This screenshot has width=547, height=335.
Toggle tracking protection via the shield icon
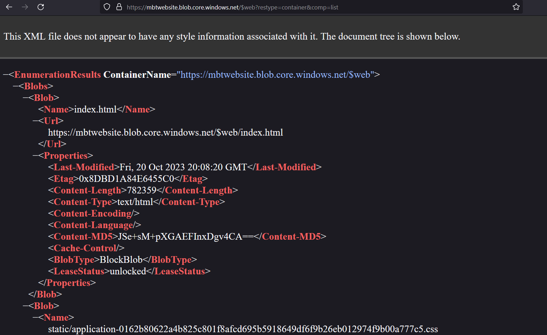(x=106, y=7)
